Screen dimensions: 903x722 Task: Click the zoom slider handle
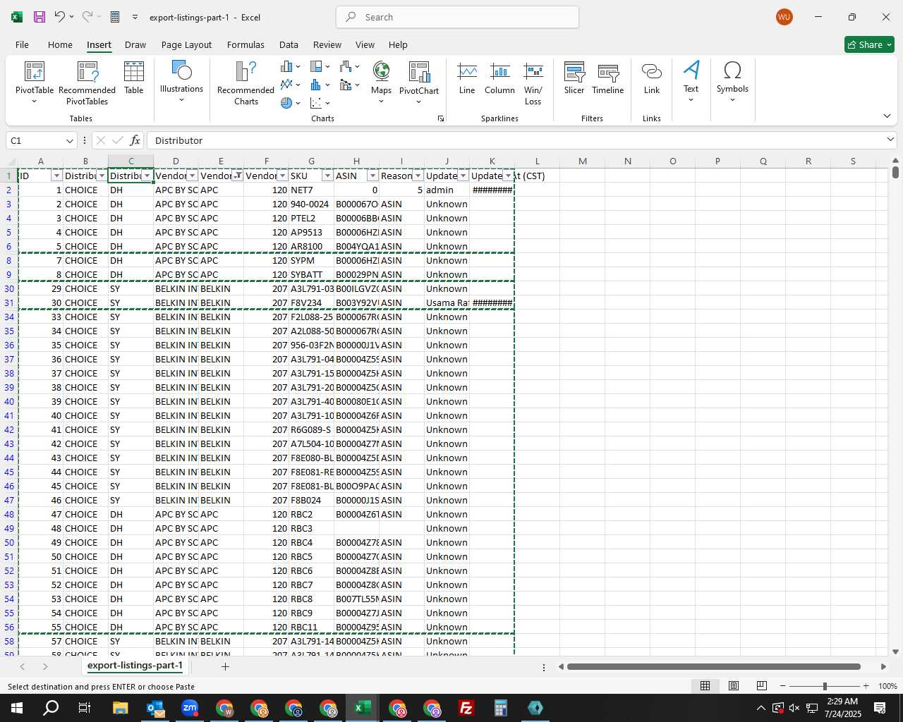[x=824, y=686]
